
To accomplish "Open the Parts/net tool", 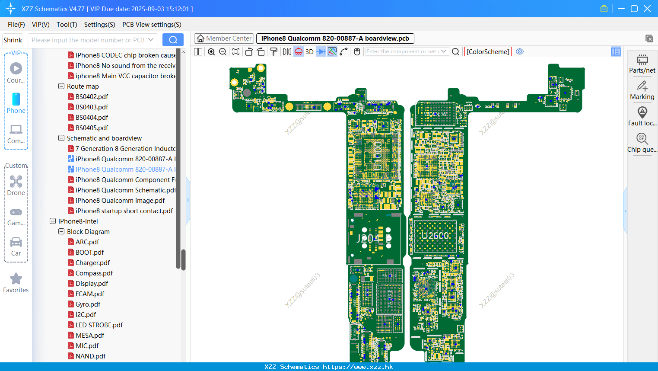I will click(642, 64).
